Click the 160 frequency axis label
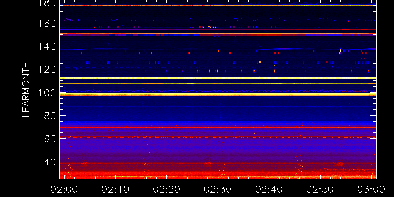Viewport: 394px width, 197px height. [x=47, y=23]
